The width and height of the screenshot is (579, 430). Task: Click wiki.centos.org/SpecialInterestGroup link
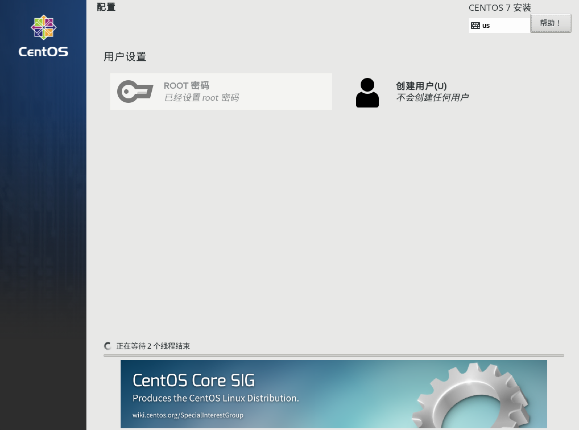tap(188, 415)
